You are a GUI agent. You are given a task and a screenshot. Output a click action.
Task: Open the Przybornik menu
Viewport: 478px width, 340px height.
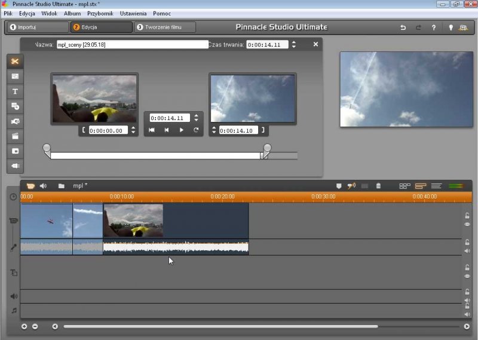[x=100, y=13]
